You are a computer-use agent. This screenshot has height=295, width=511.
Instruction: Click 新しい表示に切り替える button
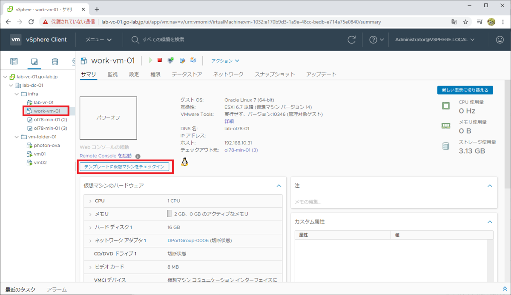point(465,90)
